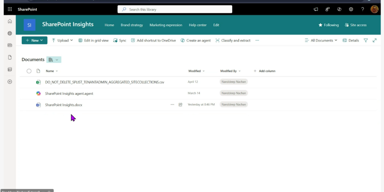384x192 pixels.
Task: Click the Sync button
Action: (x=120, y=40)
